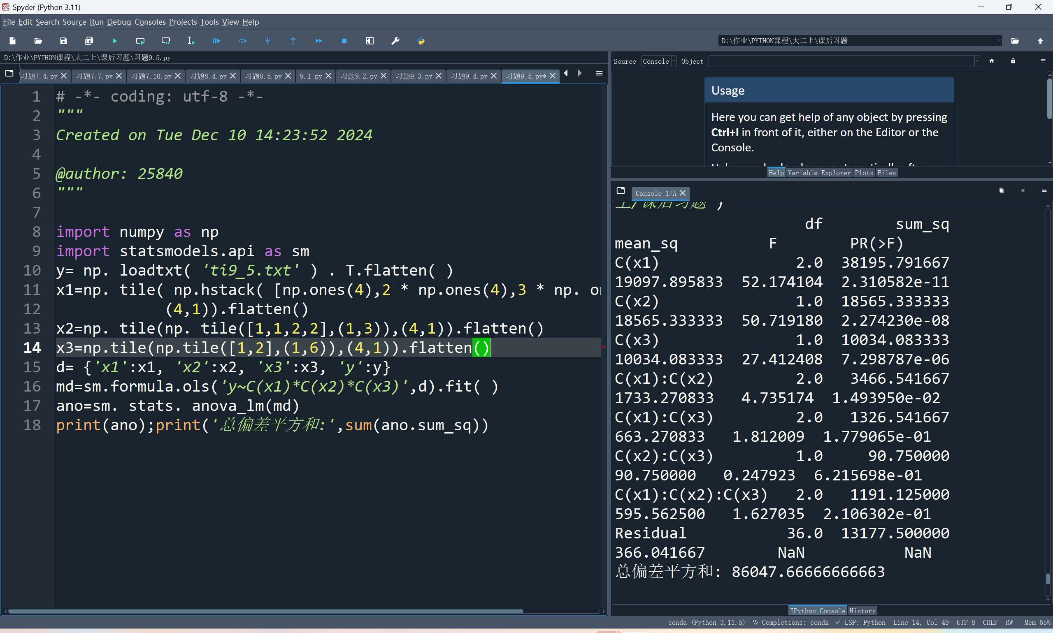This screenshot has width=1053, height=633.
Task: Click the Maximize current pane icon
Action: tap(370, 41)
